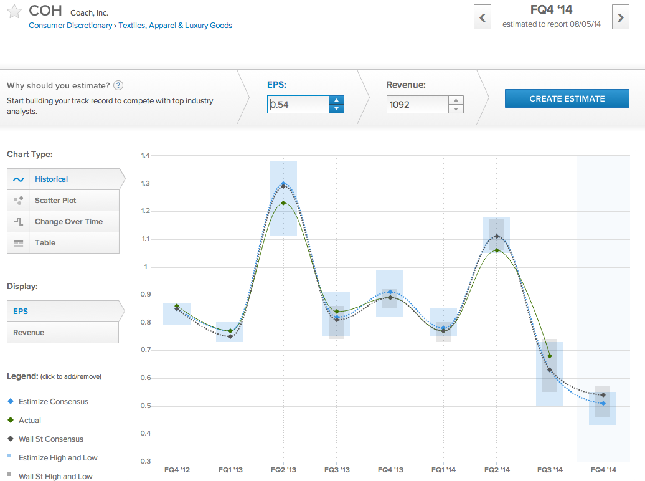
Task: Click the FQ3 '14 axis label
Action: (550, 470)
